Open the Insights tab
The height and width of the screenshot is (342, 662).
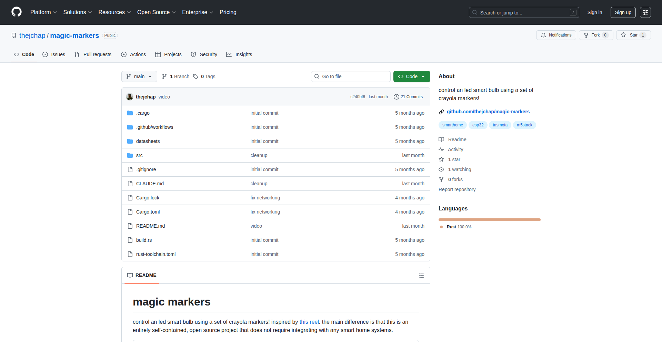tap(239, 54)
